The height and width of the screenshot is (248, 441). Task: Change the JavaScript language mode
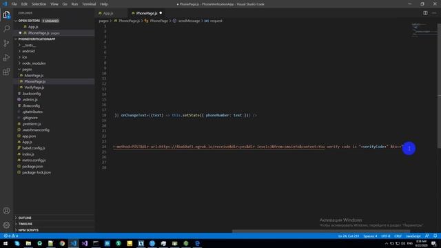(x=413, y=236)
